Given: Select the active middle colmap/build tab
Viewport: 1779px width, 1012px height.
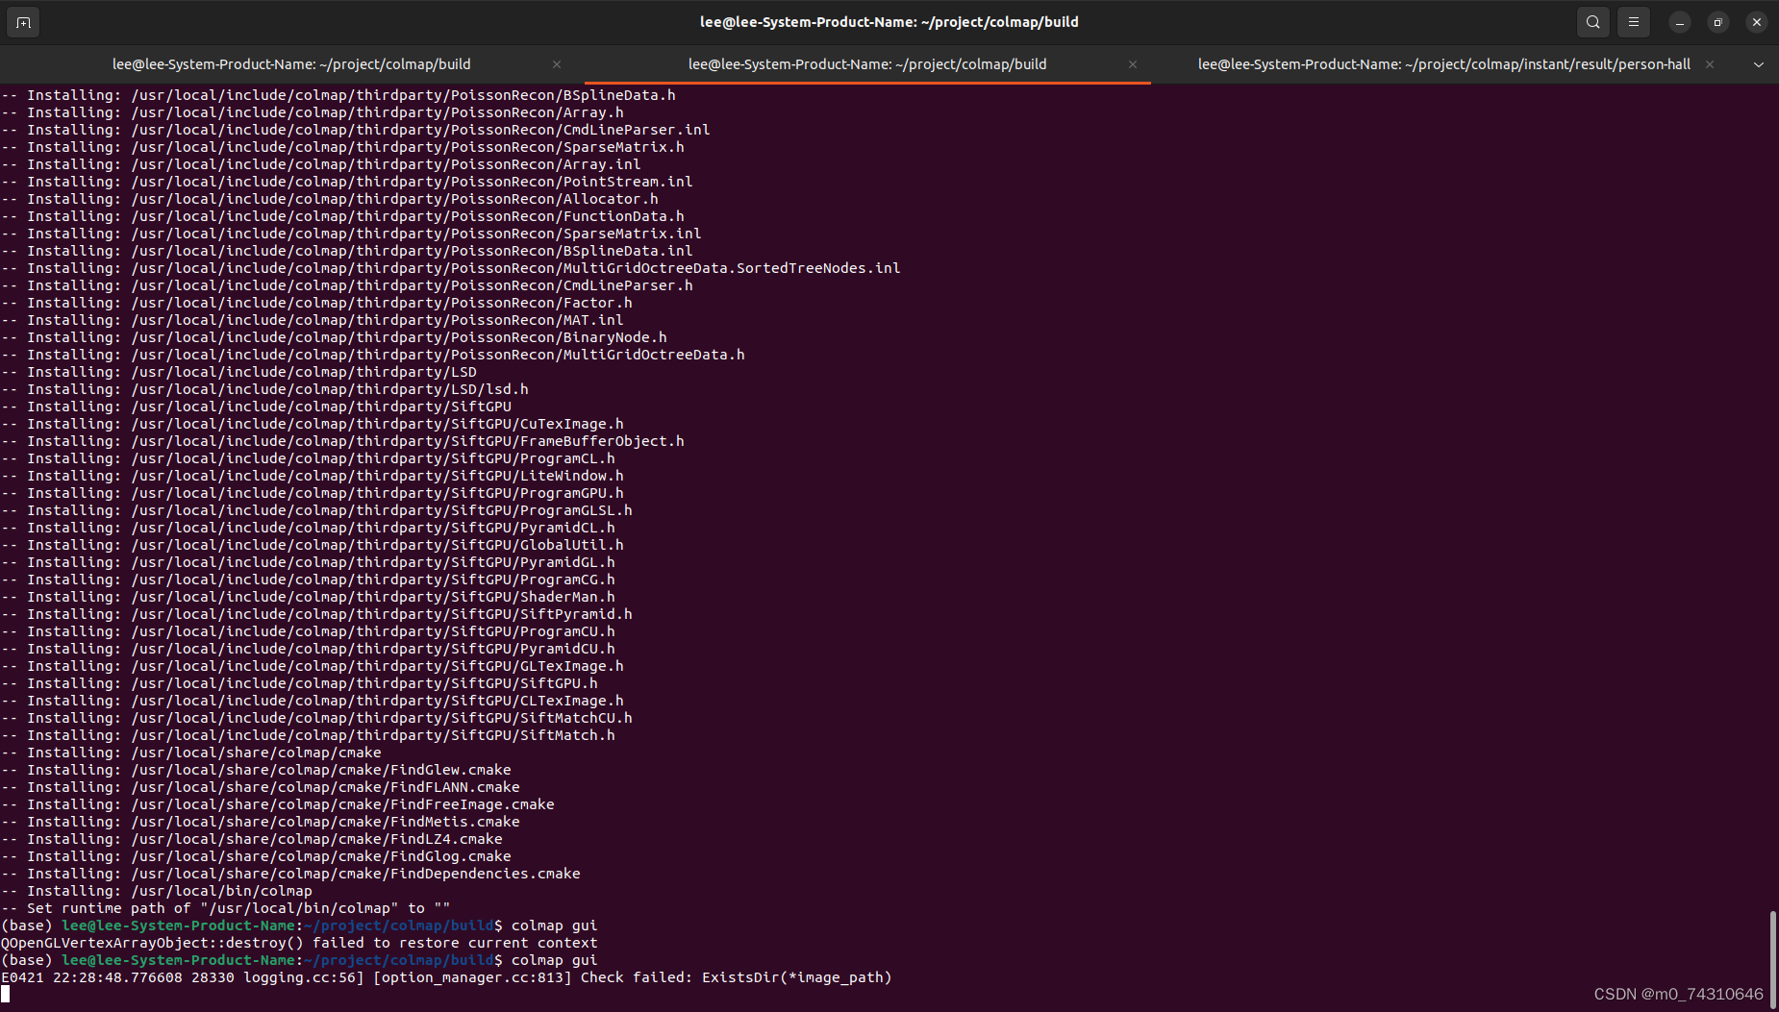Looking at the screenshot, I should (x=867, y=64).
